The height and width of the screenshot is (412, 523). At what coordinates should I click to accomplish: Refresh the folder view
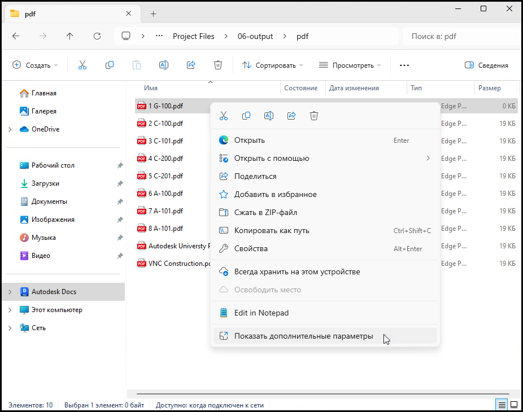[x=97, y=36]
